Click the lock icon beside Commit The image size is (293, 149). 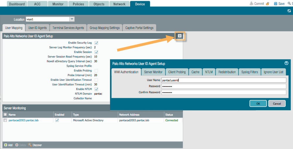tap(267, 4)
